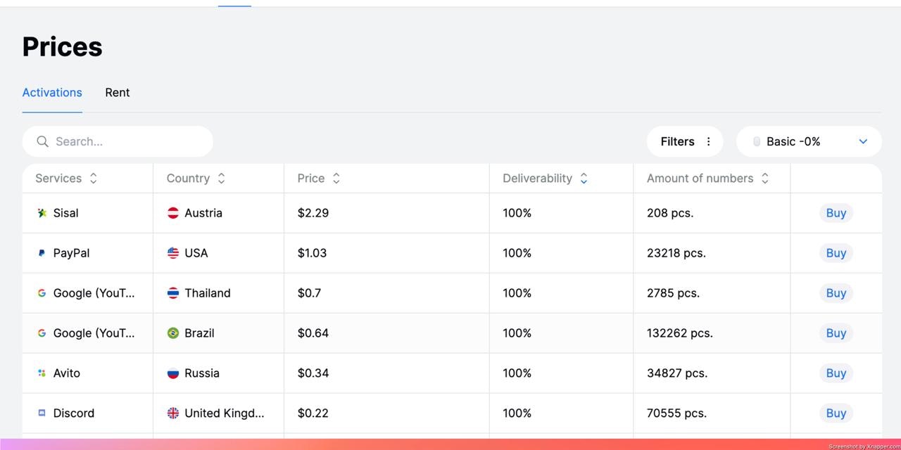901x450 pixels.
Task: Click the three-dot icon beside Filters
Action: pos(709,141)
